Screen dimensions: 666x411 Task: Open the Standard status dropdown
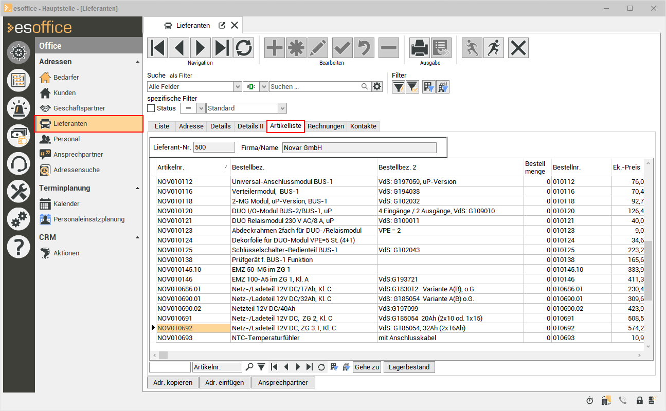pos(282,108)
